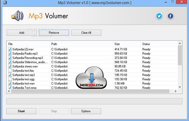The height and width of the screenshot is (121, 189).
Task: Sort list by Path column header
Action: pos(81,44)
